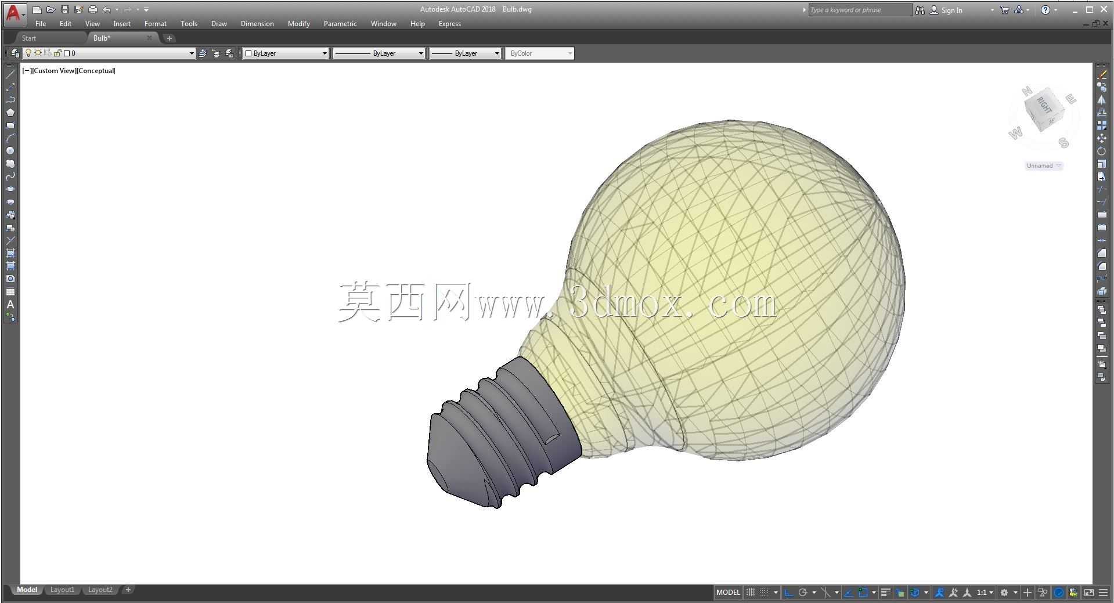Toggle layer 0 freeze sun icon
Image resolution: width=1114 pixels, height=603 pixels.
click(x=38, y=53)
